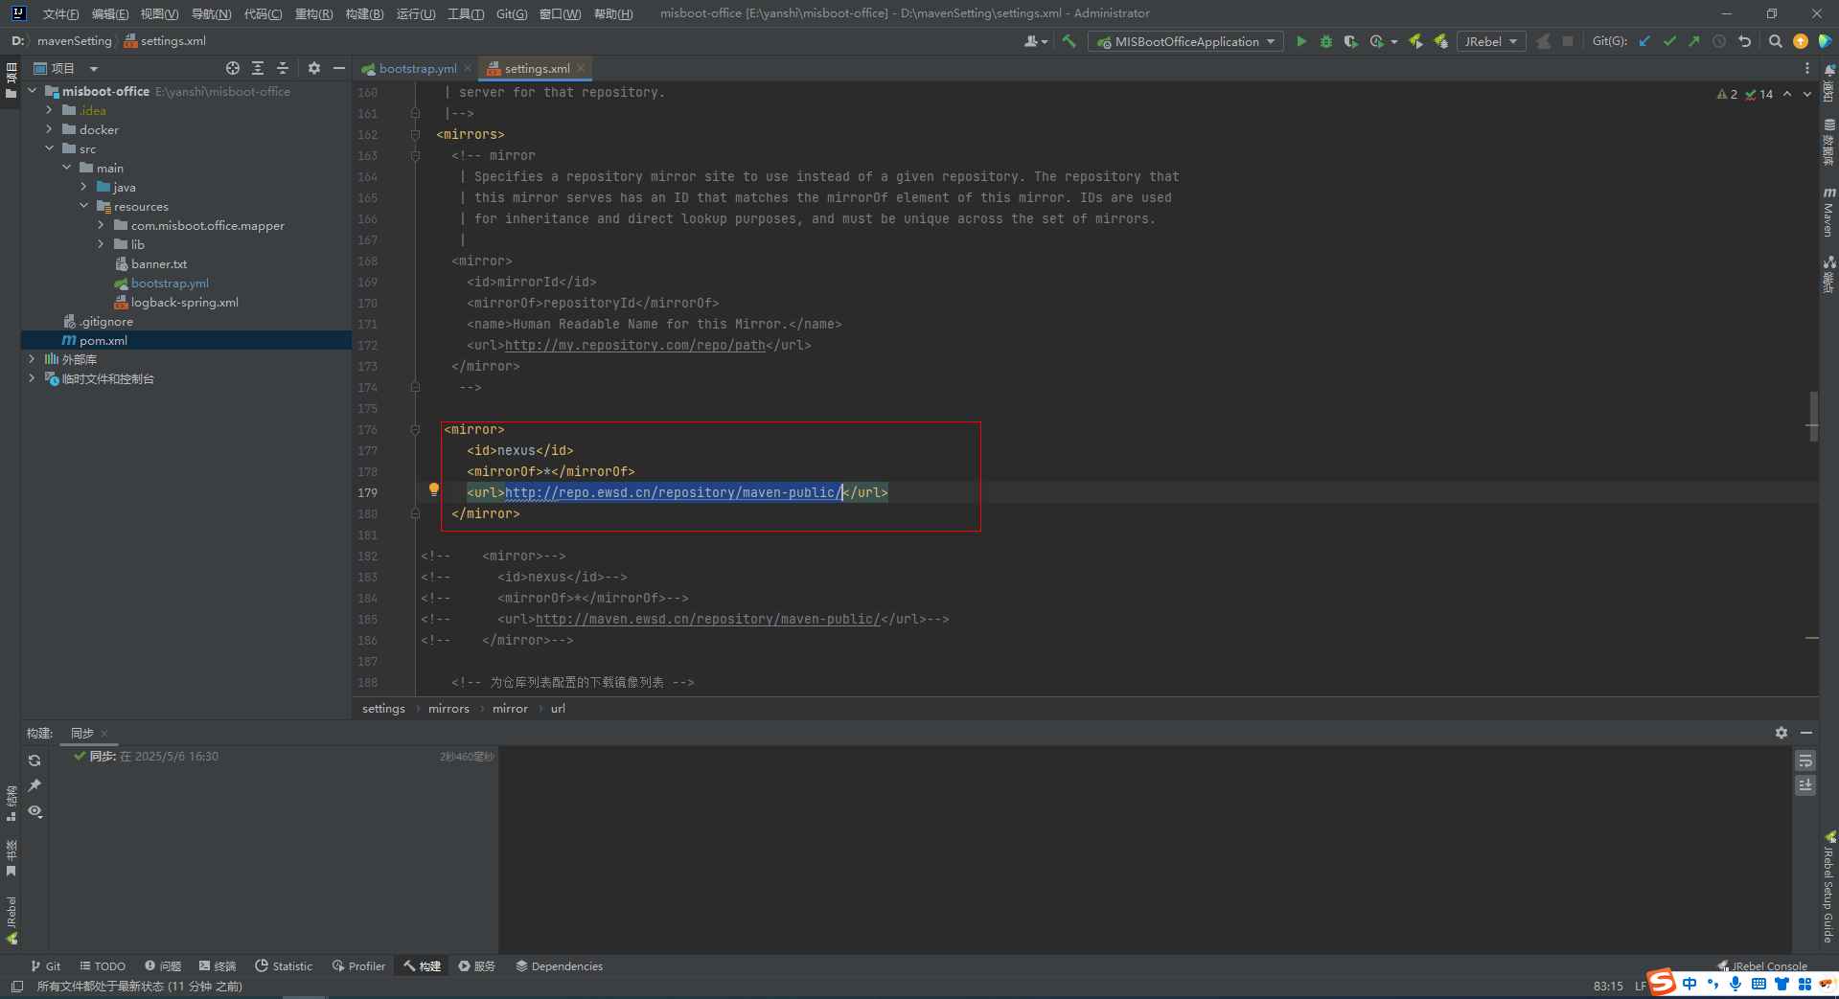Open the Maven side panel

(1828, 213)
